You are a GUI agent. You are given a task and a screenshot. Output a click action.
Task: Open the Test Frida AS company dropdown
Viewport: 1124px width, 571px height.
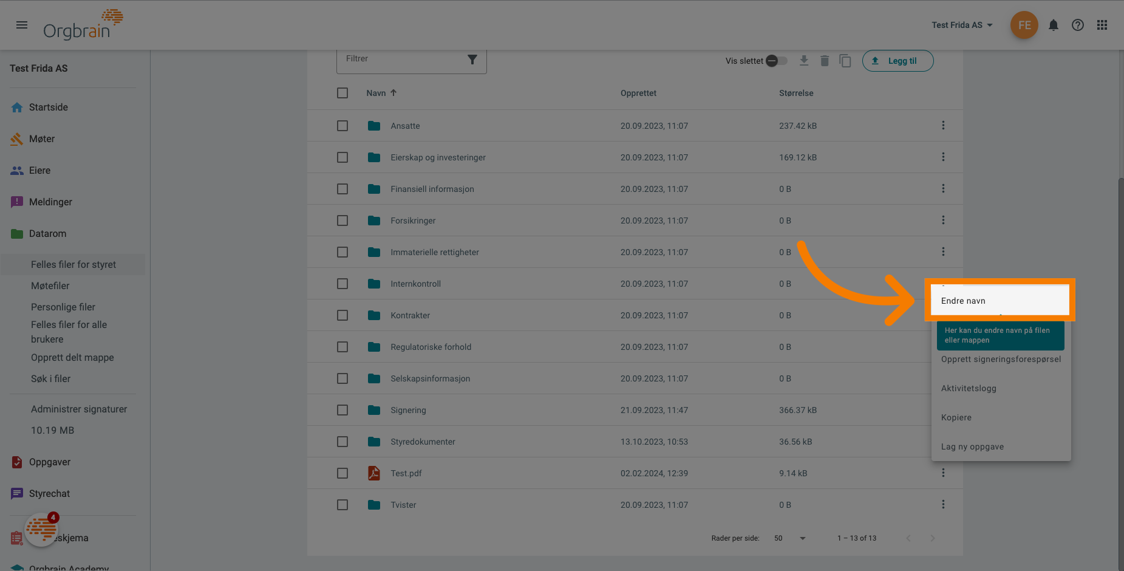coord(962,25)
